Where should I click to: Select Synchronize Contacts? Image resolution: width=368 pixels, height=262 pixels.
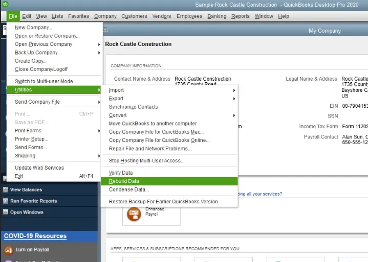point(169,107)
